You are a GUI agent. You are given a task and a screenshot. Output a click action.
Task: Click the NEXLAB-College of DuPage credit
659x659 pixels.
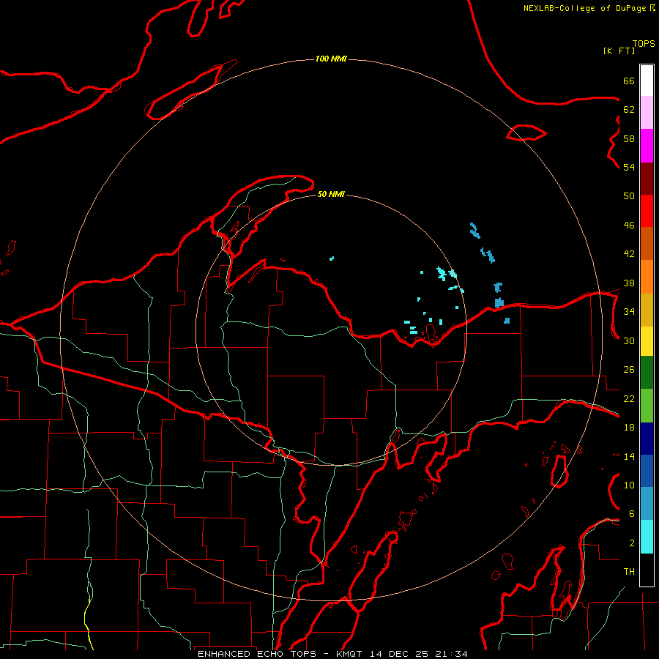point(589,8)
